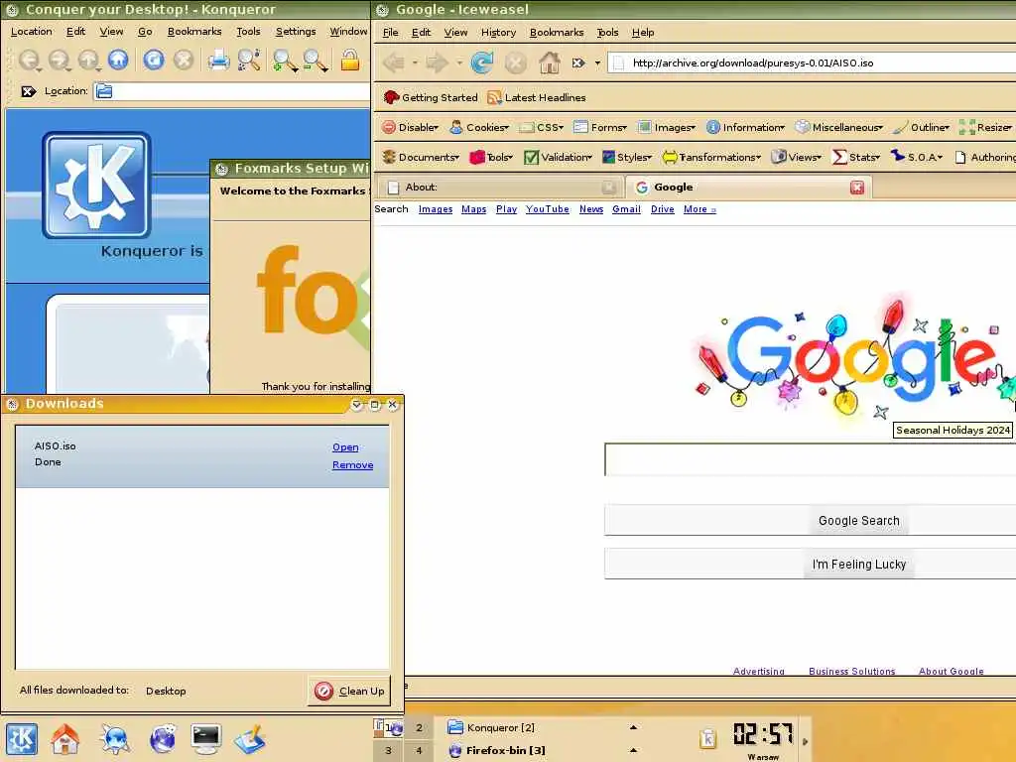Remove AISO.iso from the downloads list
1016x762 pixels.
click(x=352, y=464)
